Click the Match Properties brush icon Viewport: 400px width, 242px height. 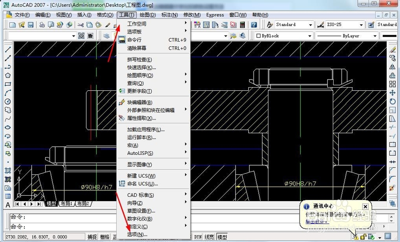(x=108, y=25)
